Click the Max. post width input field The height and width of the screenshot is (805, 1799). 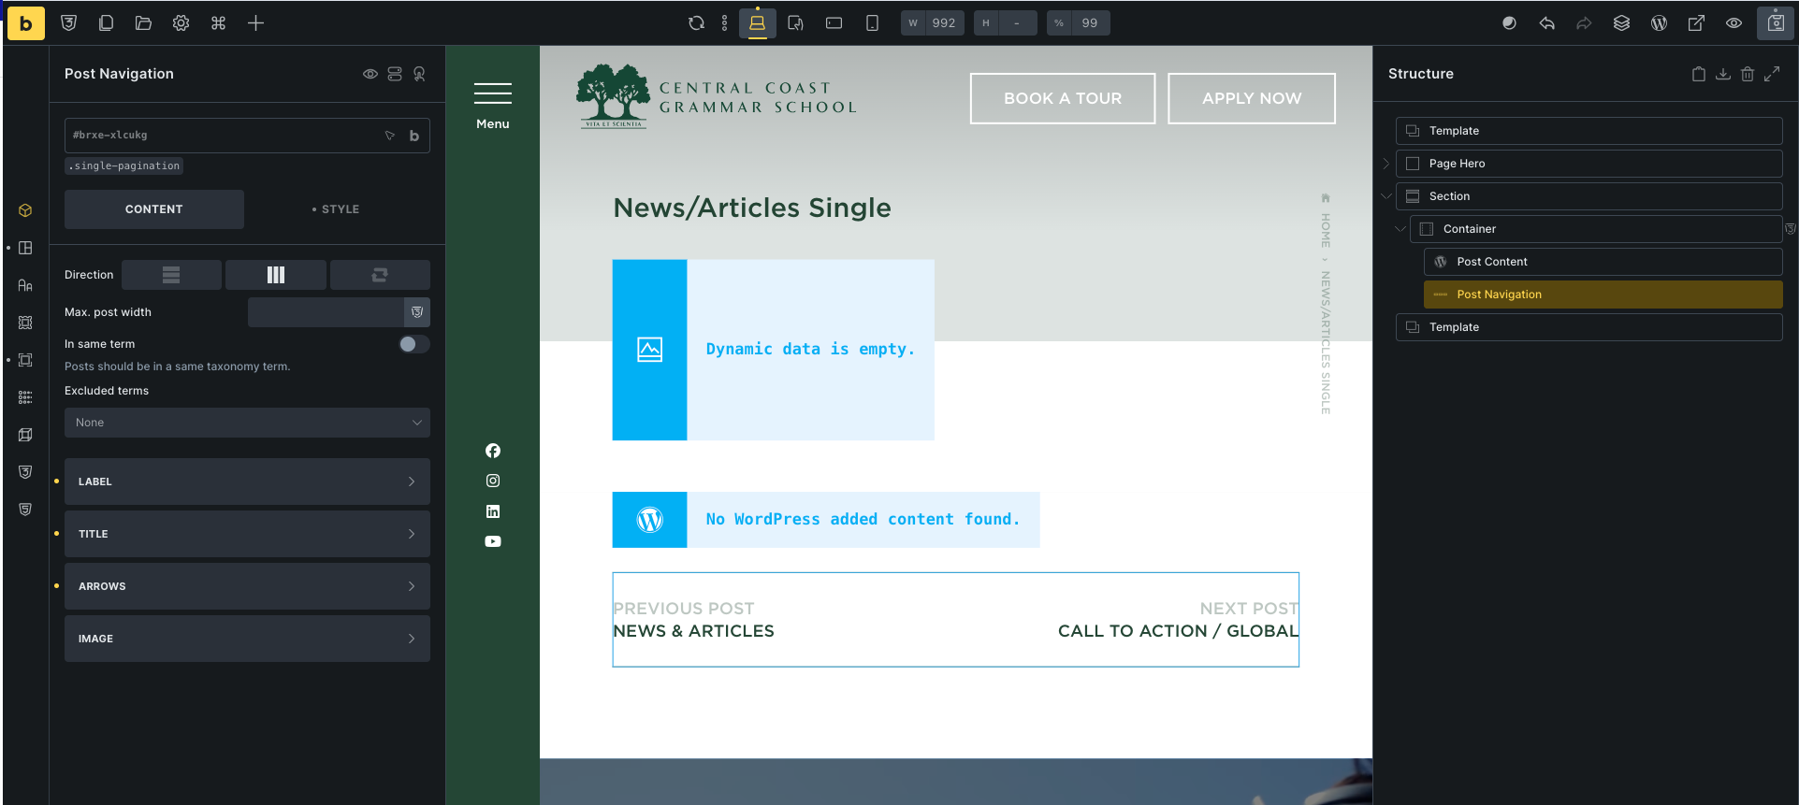tap(325, 312)
